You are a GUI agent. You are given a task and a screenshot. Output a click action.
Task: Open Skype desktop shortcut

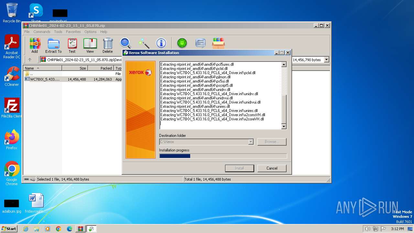point(36,13)
